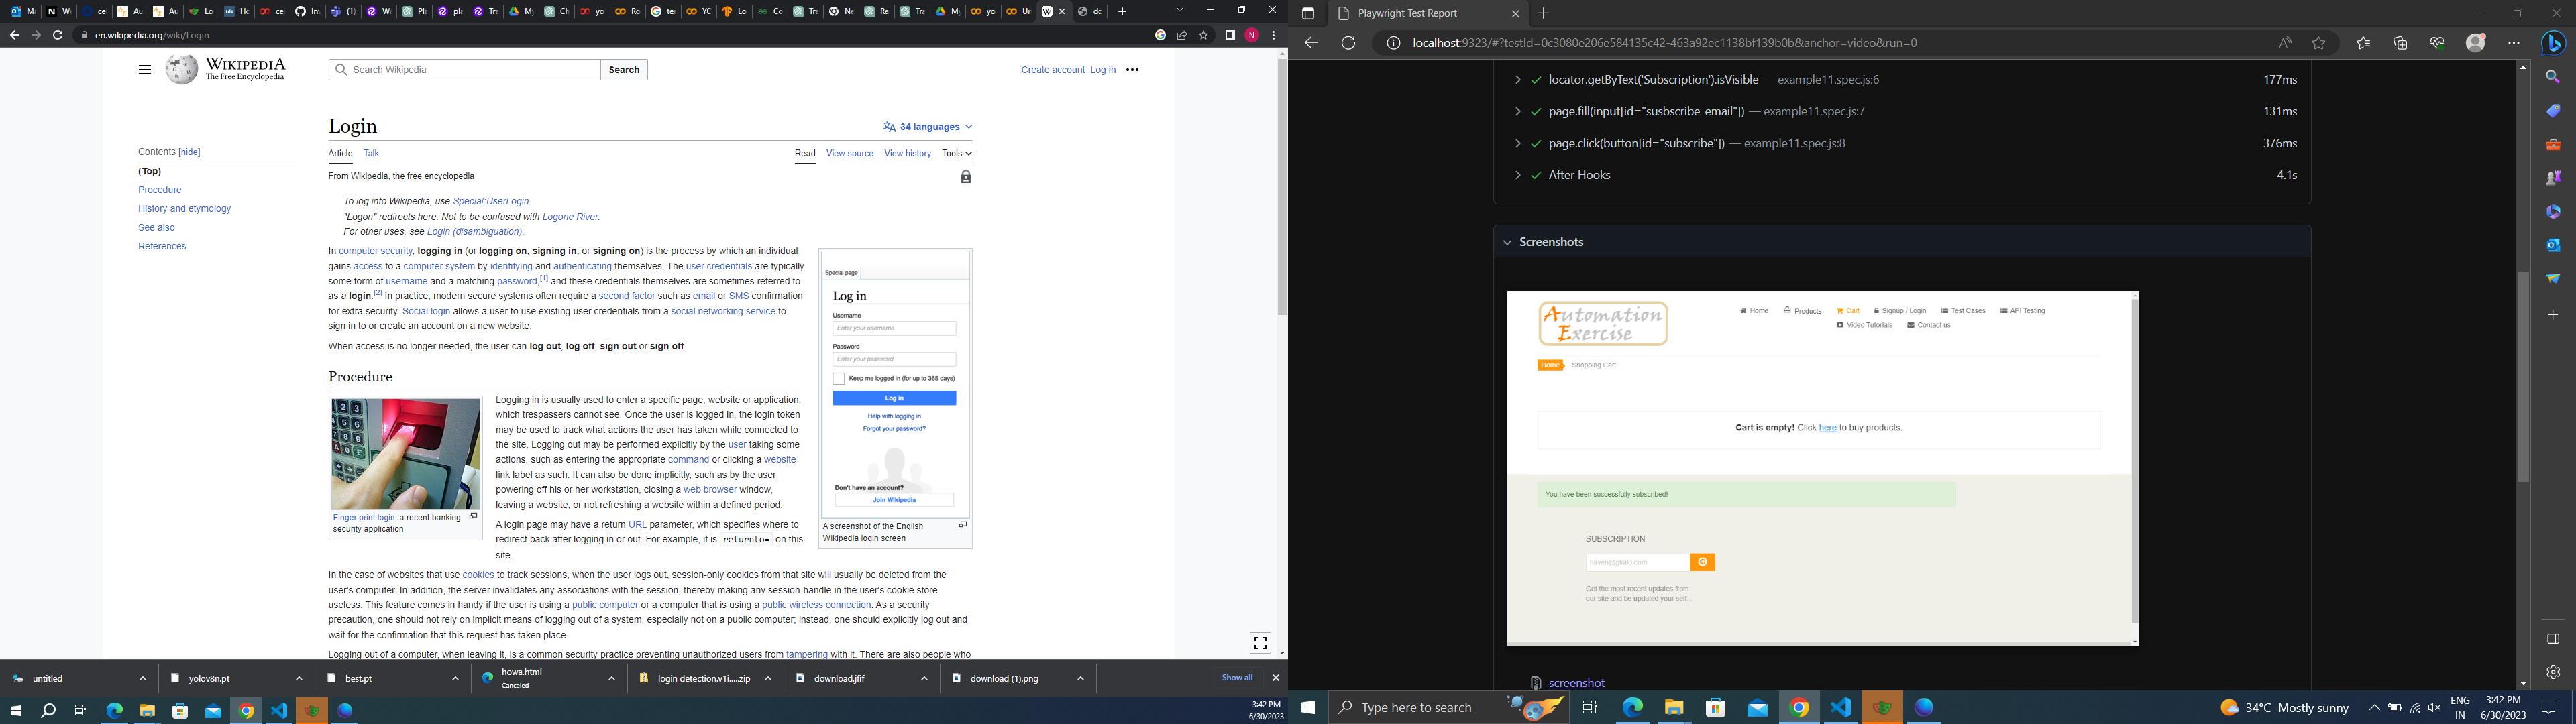Click the Create account link

[x=1052, y=70]
